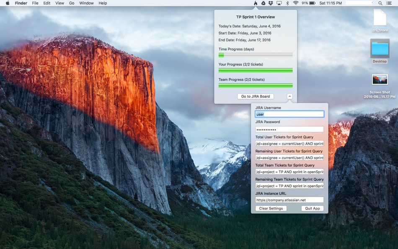Open the Wi-Fi status menu
Viewport: 398px width, 249px height.
(295, 3)
